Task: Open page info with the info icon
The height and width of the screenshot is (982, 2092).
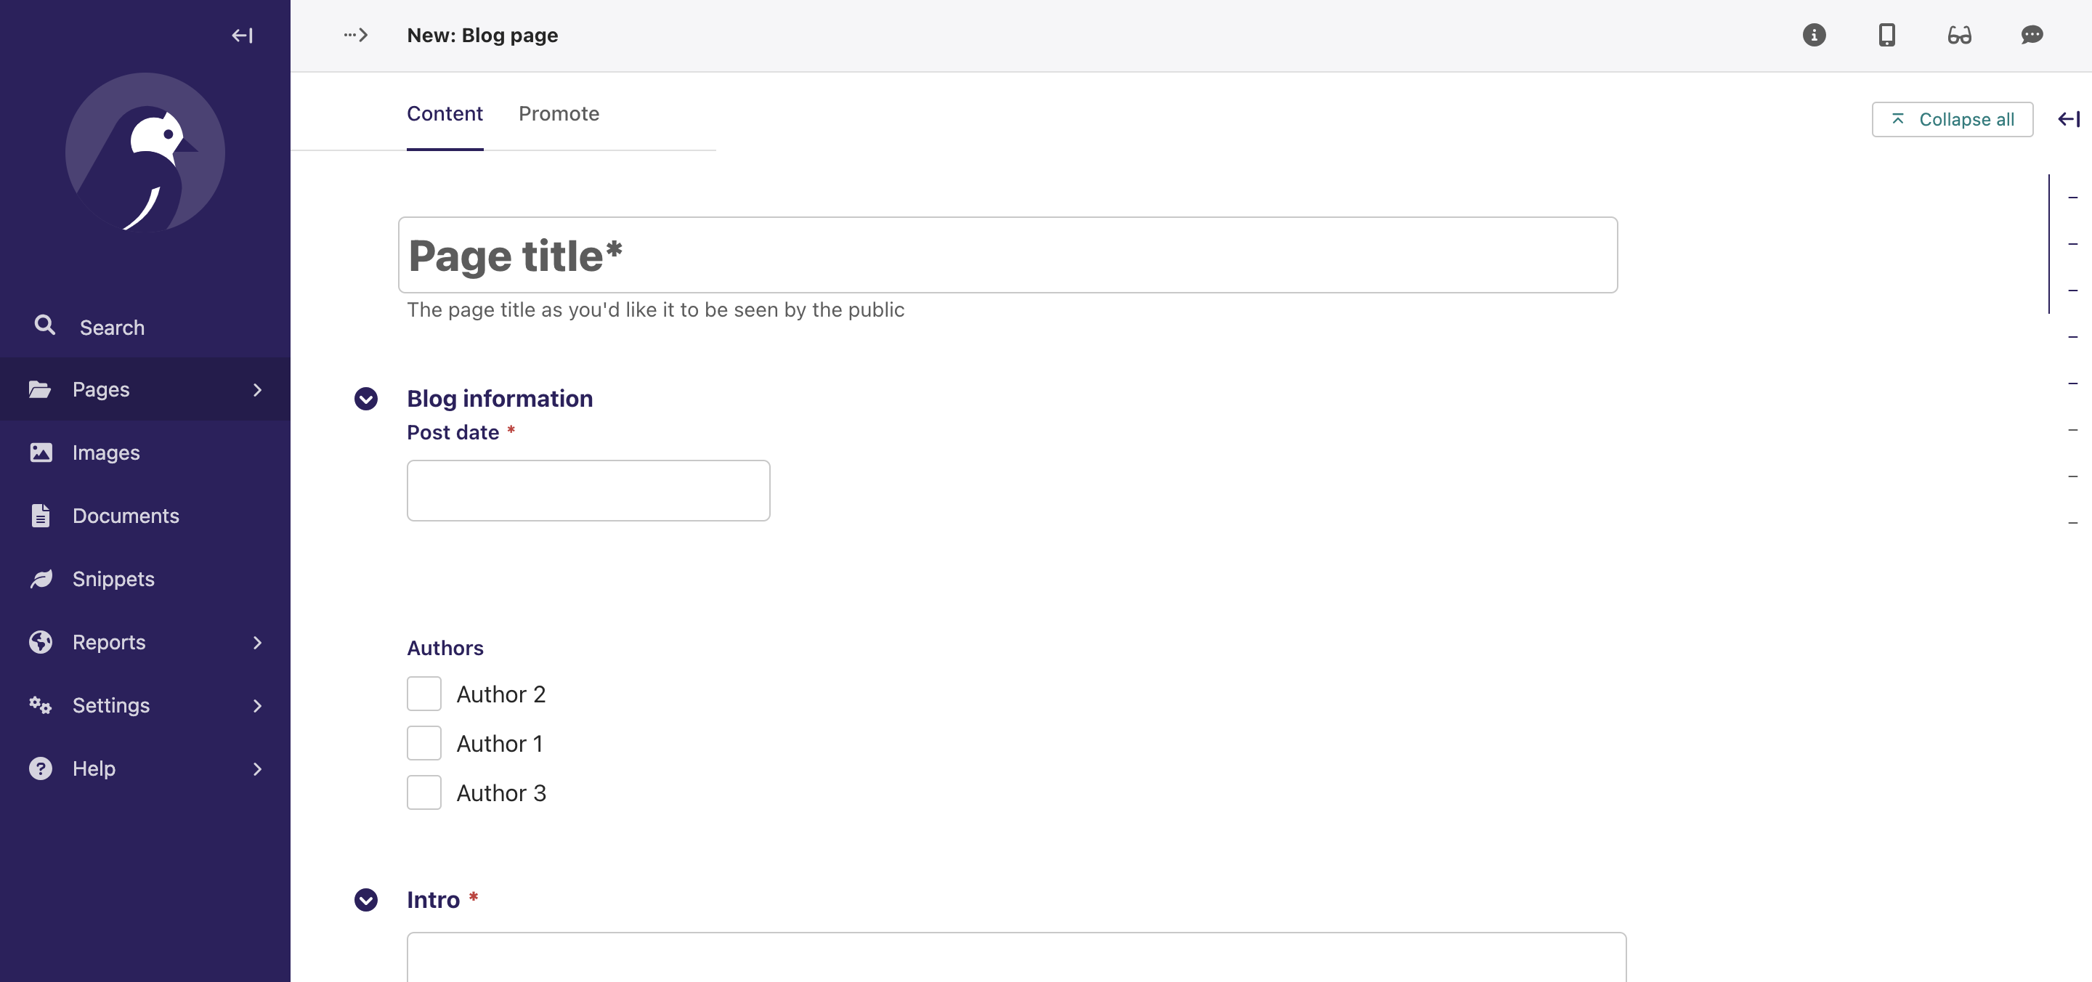Action: pos(1814,36)
